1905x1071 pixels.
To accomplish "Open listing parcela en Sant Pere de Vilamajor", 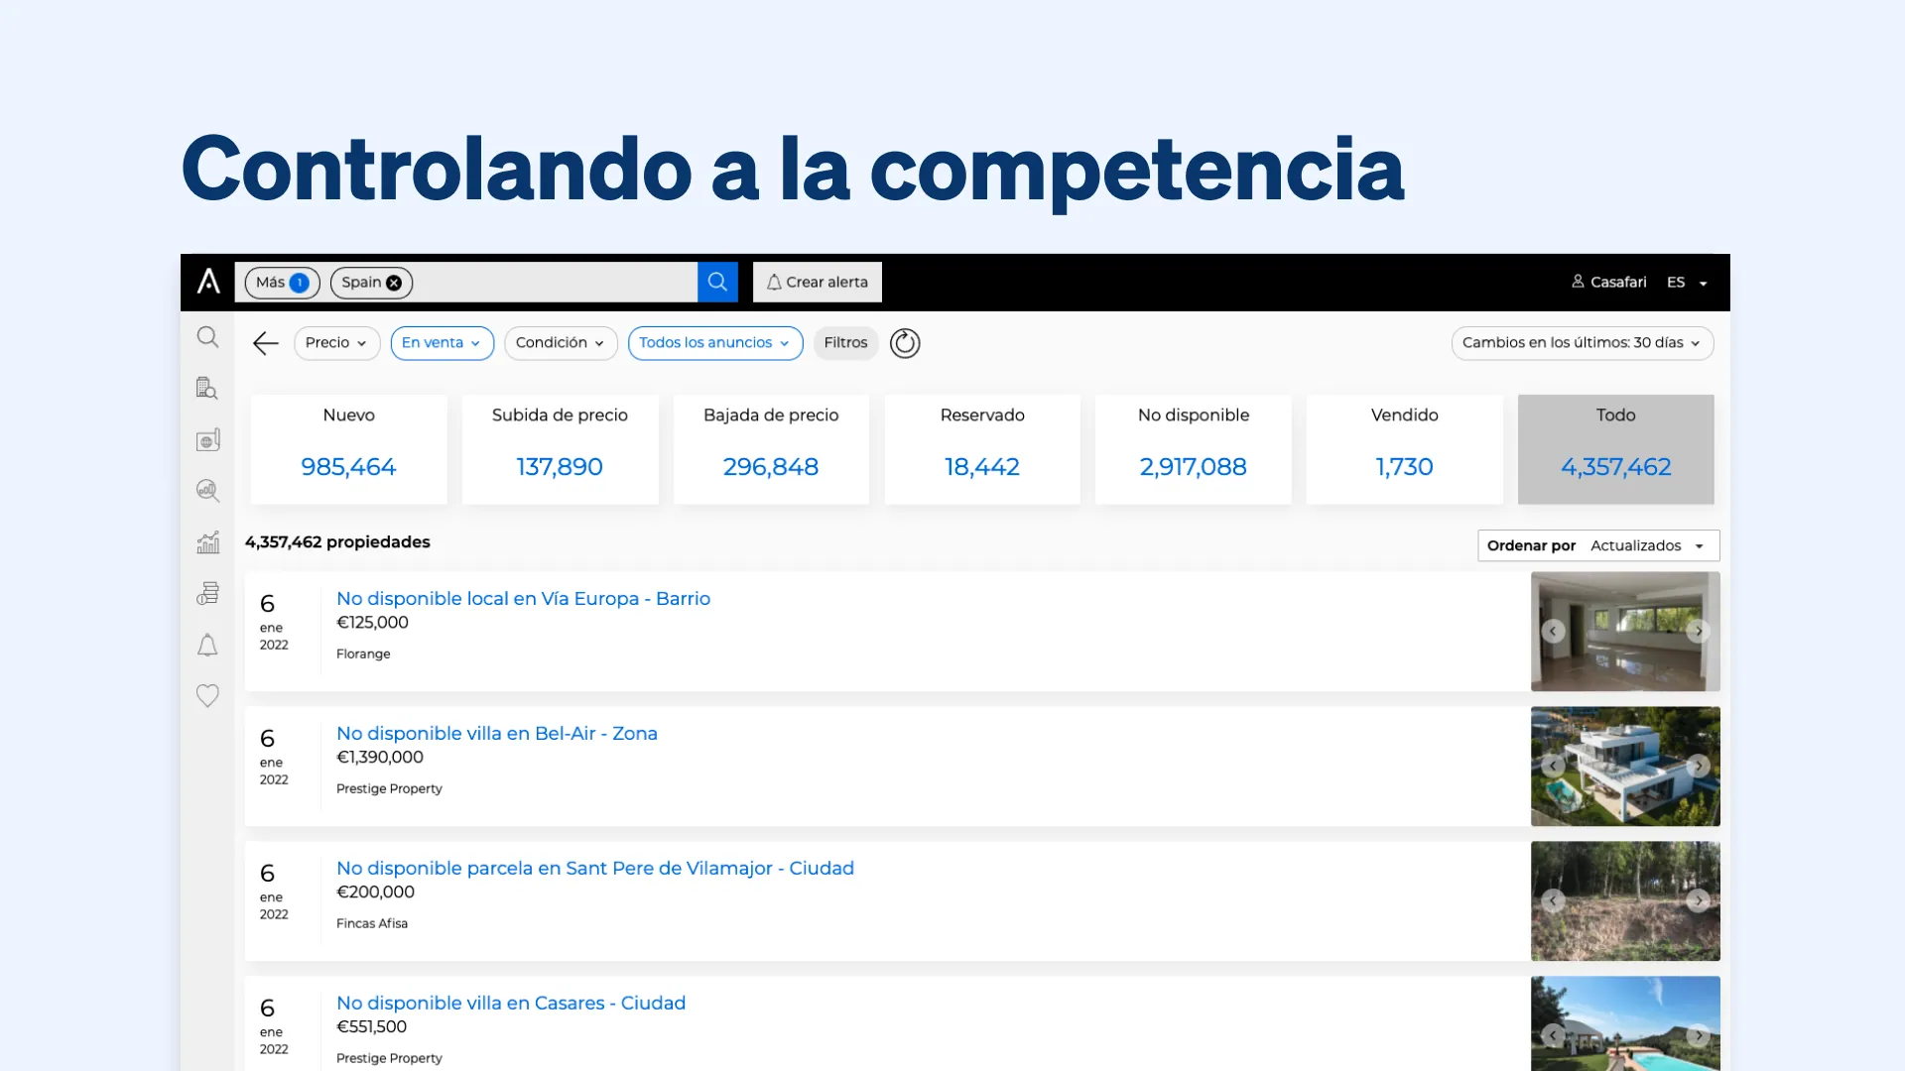I will [x=594, y=869].
